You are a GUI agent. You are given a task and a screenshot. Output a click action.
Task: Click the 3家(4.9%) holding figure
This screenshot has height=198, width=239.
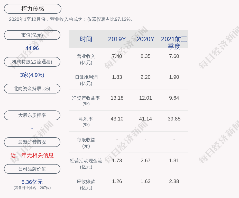[32, 75]
